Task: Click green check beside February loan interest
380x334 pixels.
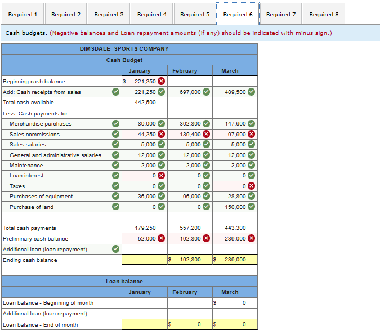Action: (x=206, y=175)
